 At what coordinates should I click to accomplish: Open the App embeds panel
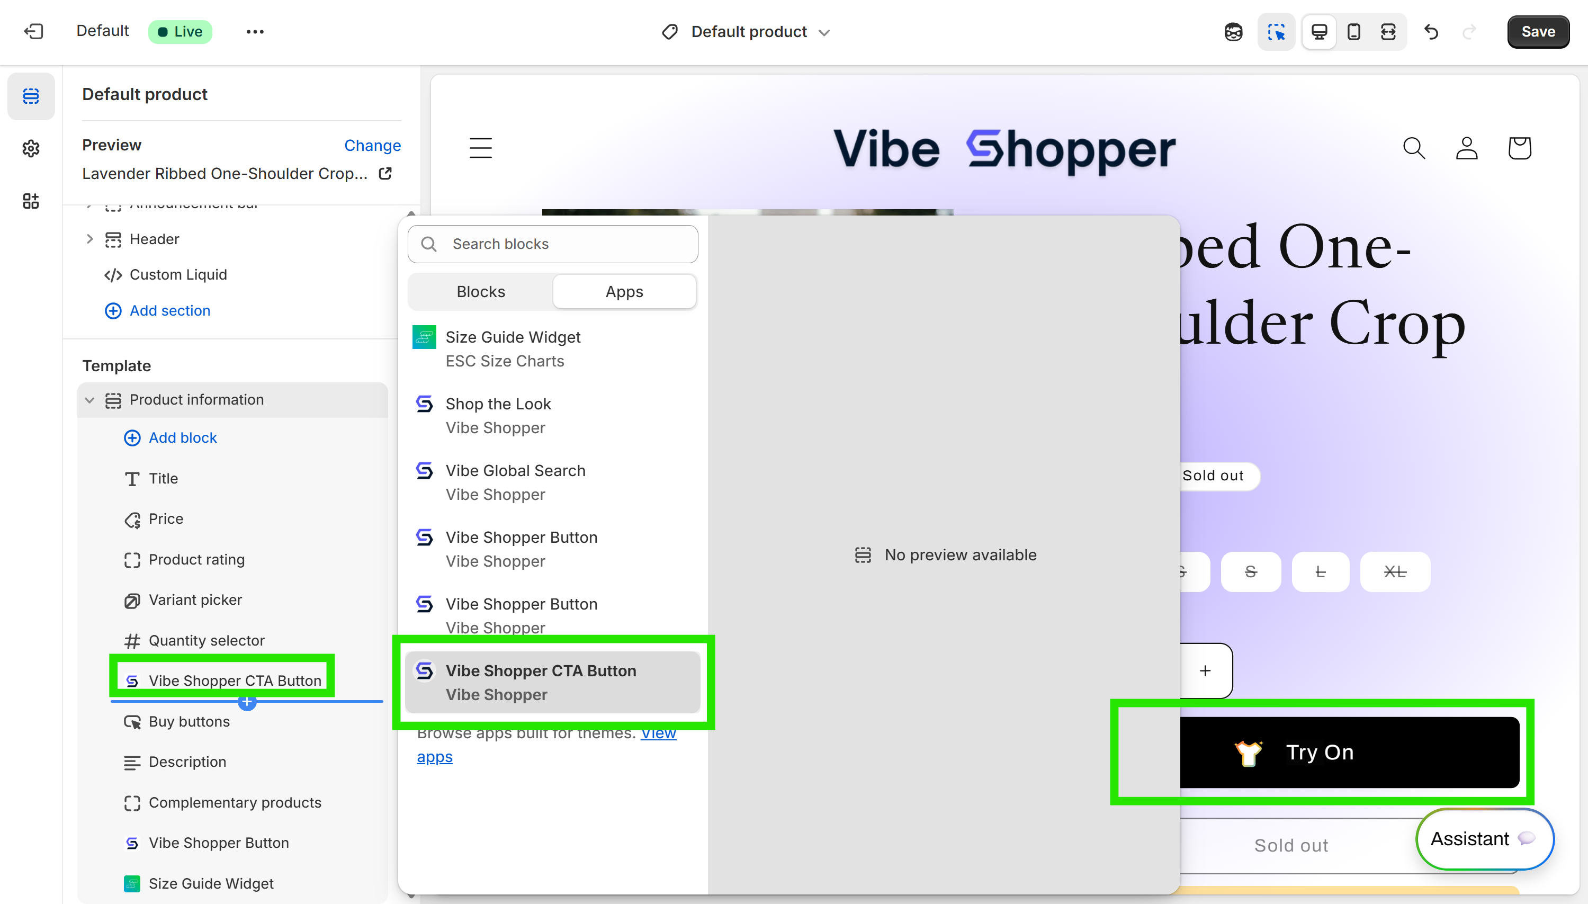[x=31, y=201]
